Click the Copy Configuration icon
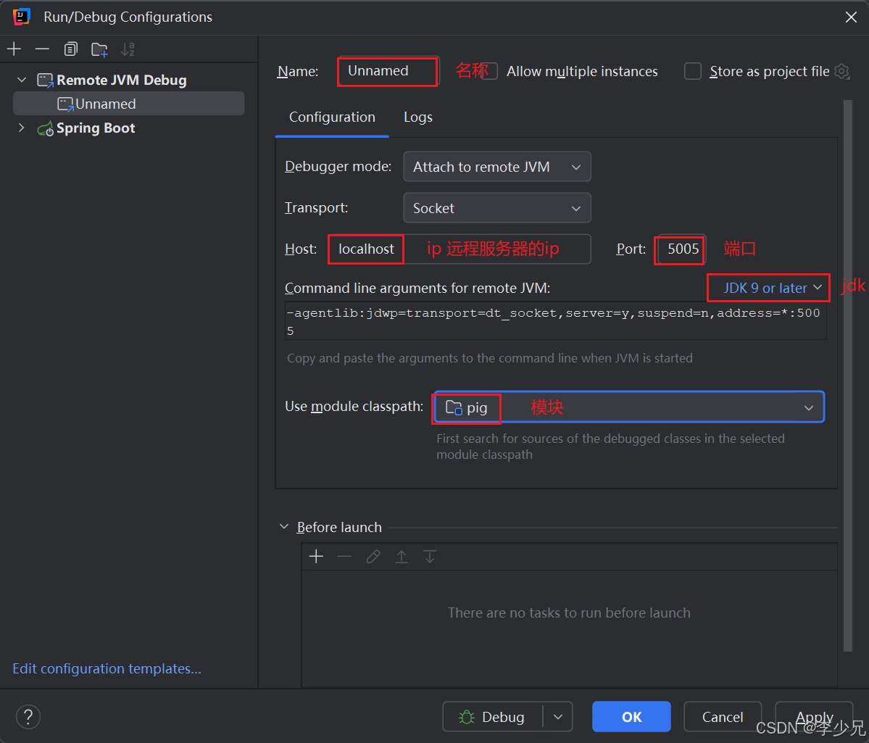The width and height of the screenshot is (869, 743). pyautogui.click(x=70, y=49)
